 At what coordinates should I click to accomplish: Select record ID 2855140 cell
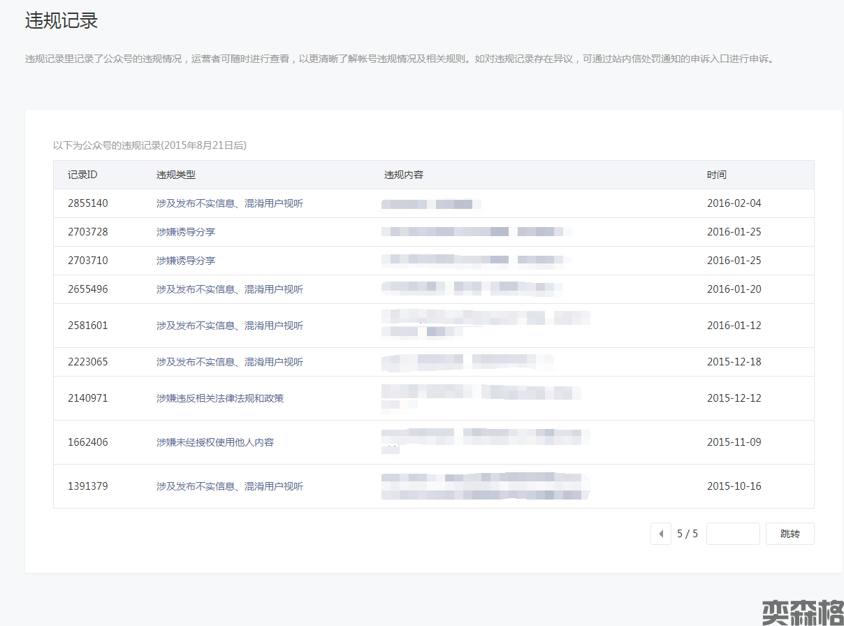pos(88,203)
